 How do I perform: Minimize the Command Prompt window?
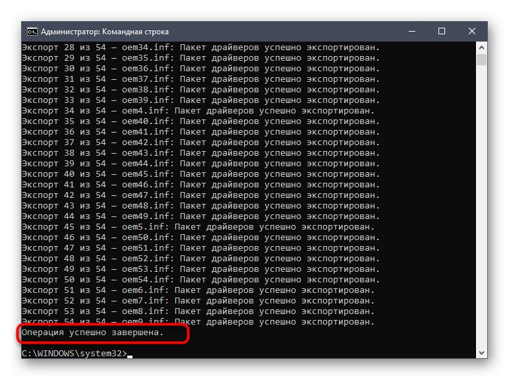(412, 32)
